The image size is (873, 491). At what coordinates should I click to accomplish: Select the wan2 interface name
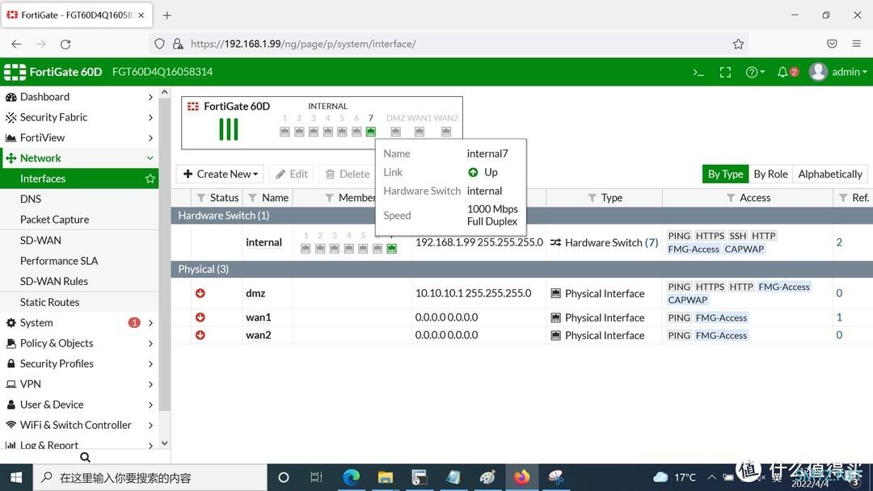[259, 335]
